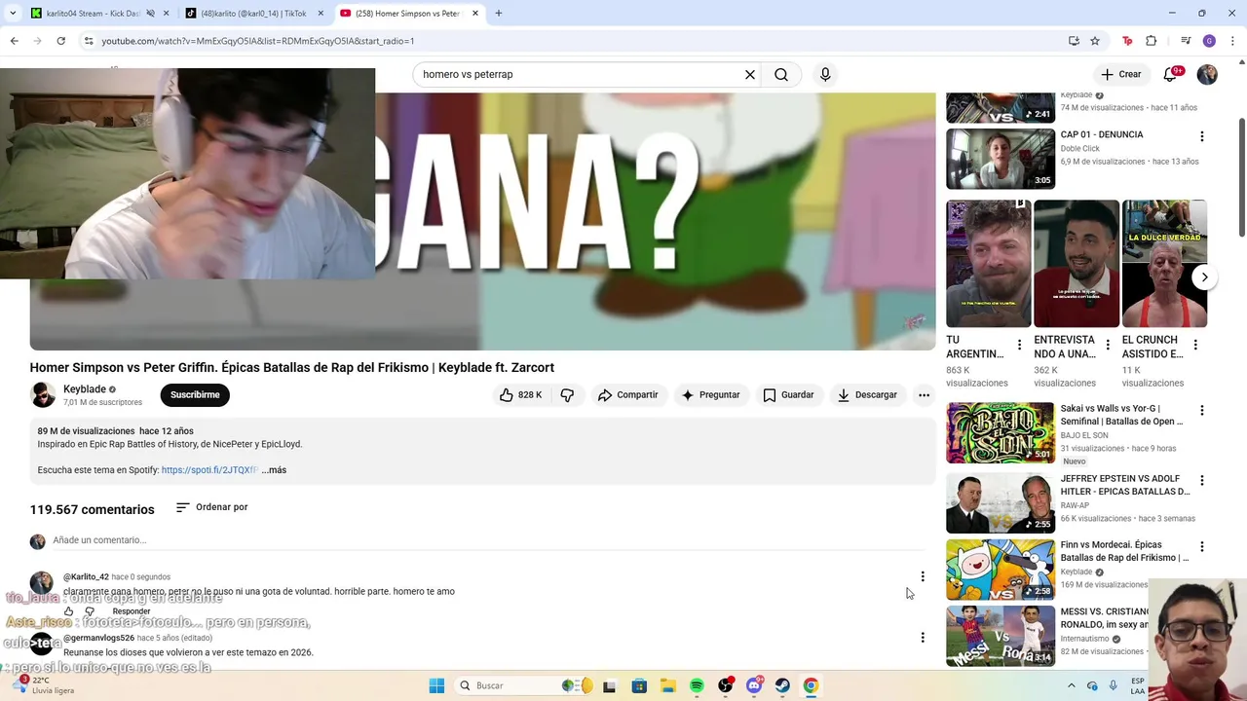Click the Keyblade channel name link
The width and height of the screenshot is (1247, 701).
pos(85,389)
